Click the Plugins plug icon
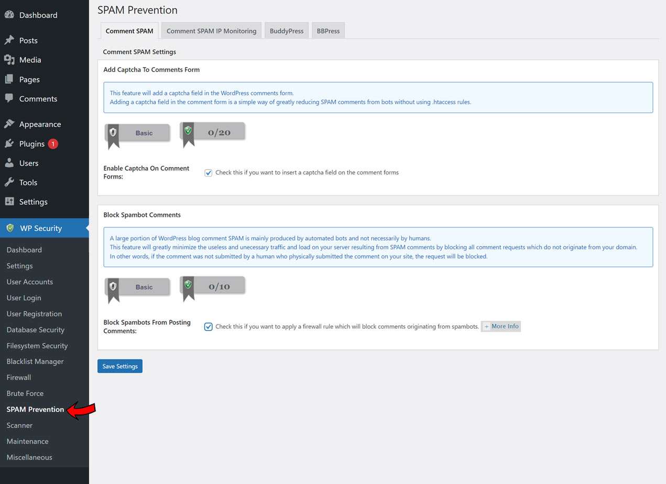This screenshot has height=484, width=666. click(9, 144)
